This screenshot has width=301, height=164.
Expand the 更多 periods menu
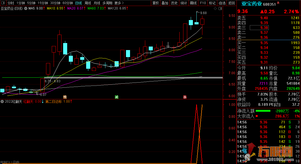(x=119, y=3)
